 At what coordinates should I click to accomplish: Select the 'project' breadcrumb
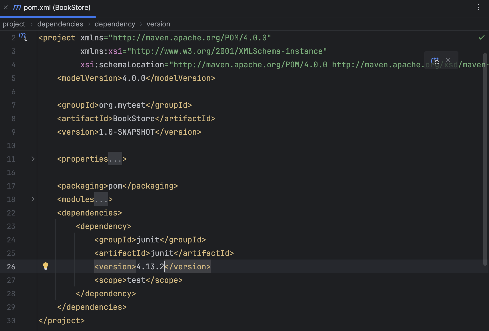[14, 24]
